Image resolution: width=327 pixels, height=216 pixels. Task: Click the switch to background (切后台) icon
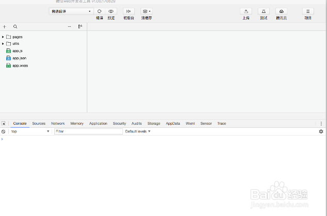(x=129, y=11)
